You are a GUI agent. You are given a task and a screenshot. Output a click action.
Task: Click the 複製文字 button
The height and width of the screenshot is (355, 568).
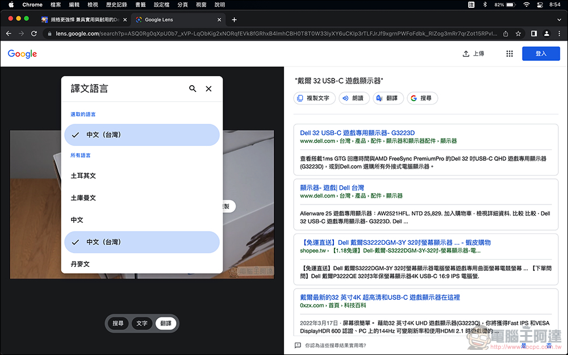314,98
